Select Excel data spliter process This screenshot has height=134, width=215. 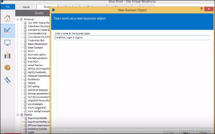[x=37, y=55]
